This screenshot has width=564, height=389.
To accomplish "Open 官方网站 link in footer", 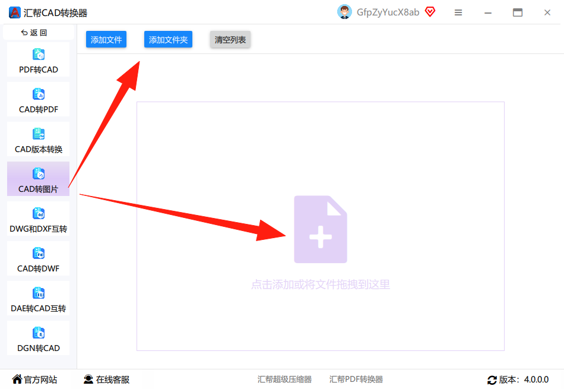I will click(x=34, y=379).
